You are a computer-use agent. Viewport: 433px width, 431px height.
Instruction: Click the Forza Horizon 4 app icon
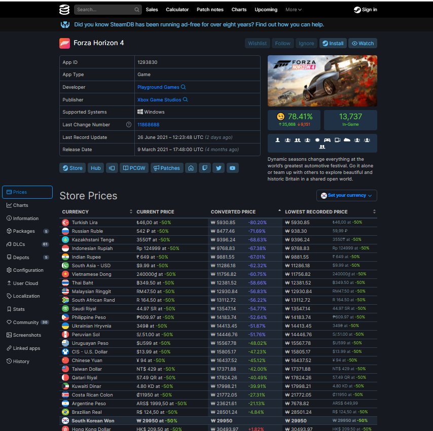(64, 43)
